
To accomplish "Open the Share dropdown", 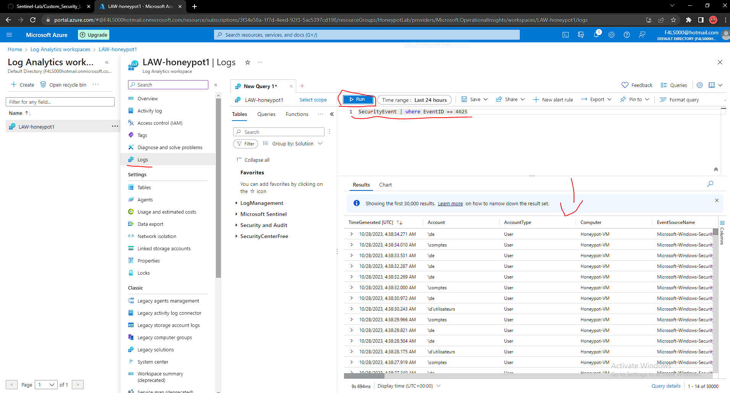I will [510, 99].
